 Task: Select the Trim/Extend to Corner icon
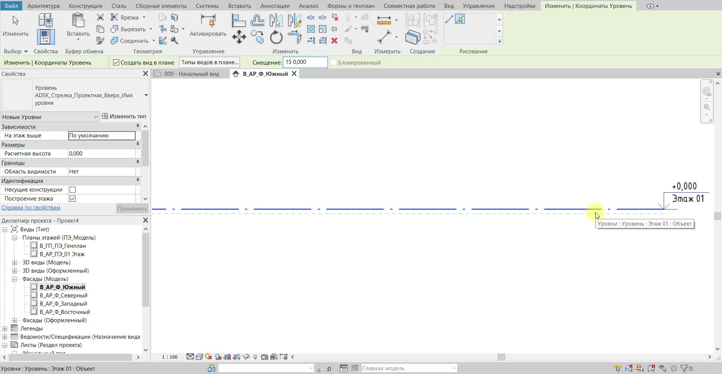coord(295,37)
